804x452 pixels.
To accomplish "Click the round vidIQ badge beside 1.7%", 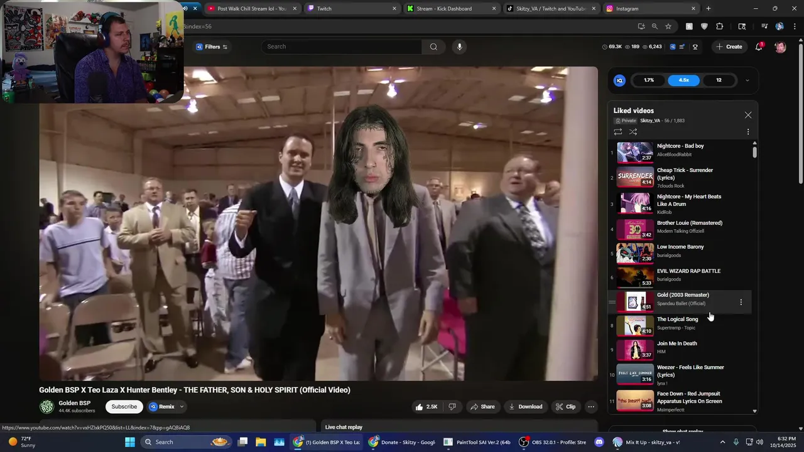I will [619, 80].
